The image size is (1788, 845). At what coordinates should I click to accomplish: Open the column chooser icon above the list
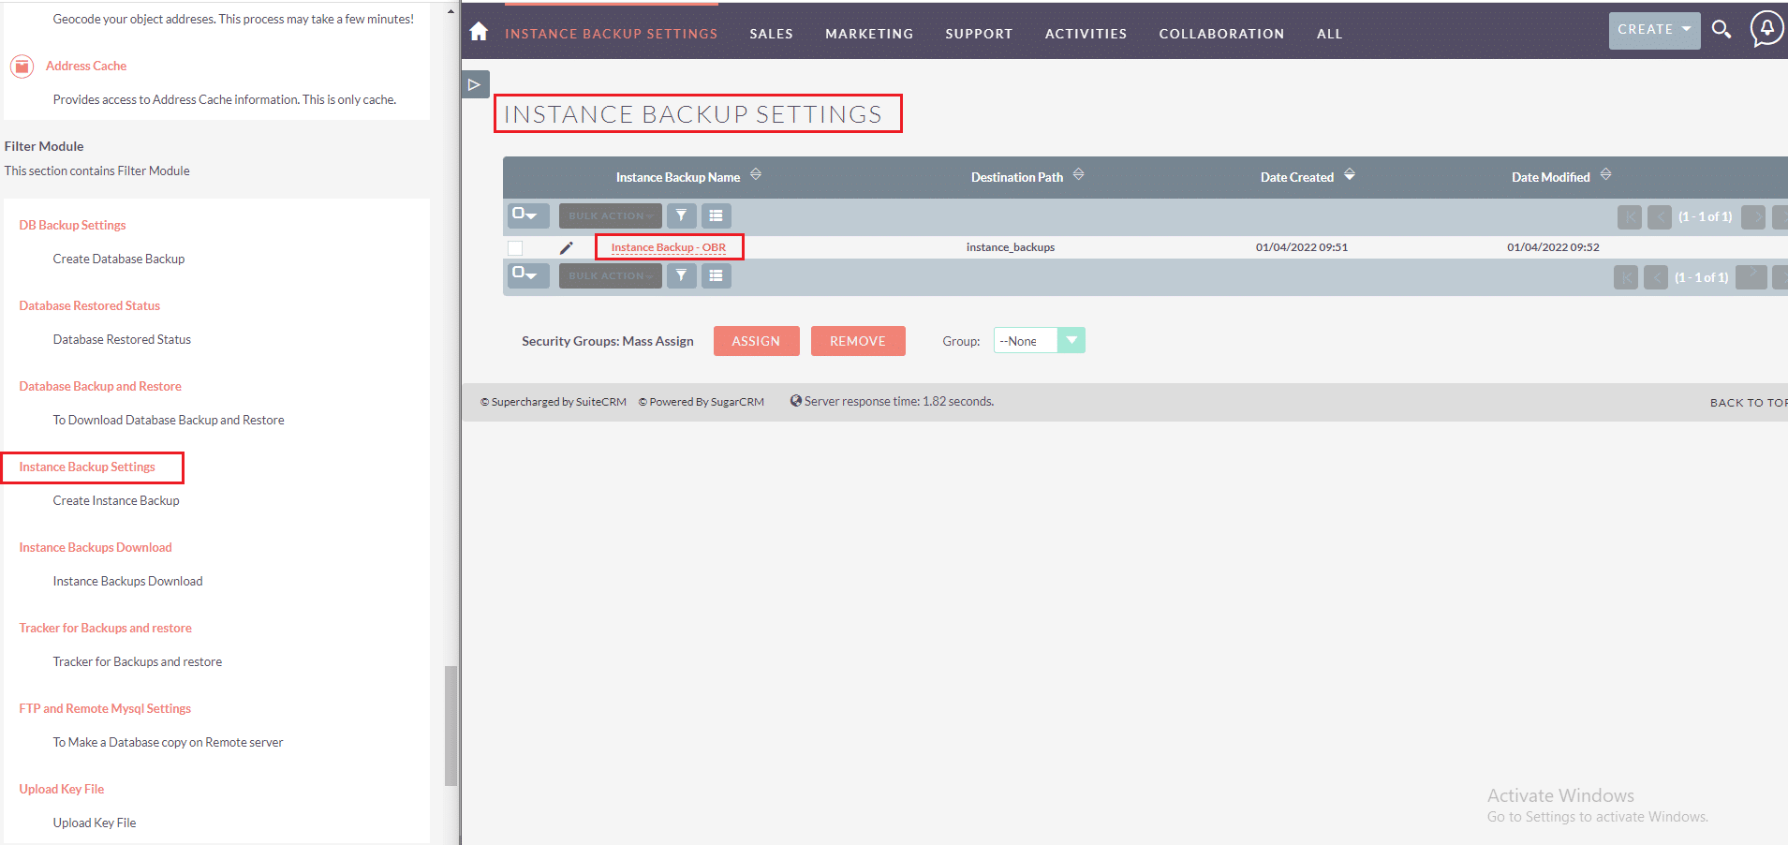[x=716, y=215]
